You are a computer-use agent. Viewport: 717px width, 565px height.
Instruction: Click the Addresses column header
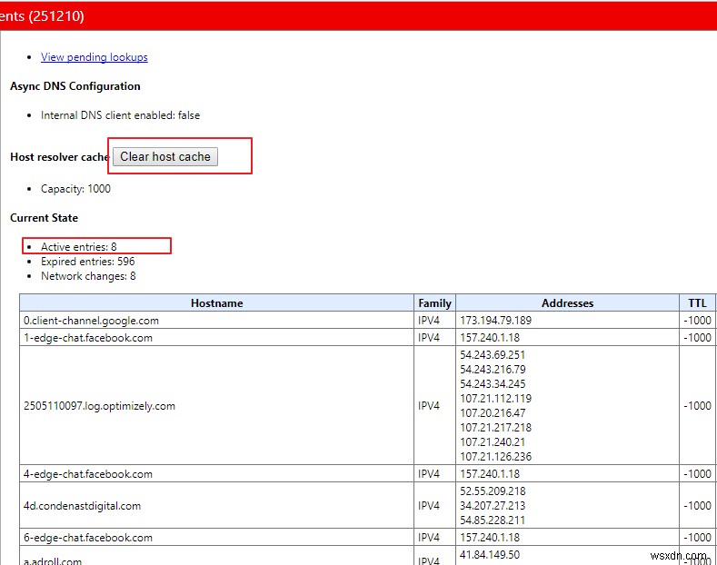(567, 303)
